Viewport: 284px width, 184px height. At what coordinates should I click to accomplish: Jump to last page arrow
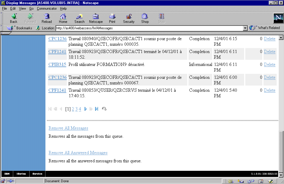[x=96, y=109]
